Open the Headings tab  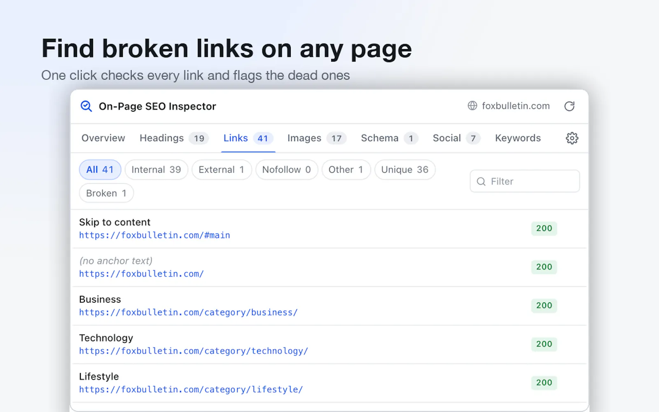point(174,138)
